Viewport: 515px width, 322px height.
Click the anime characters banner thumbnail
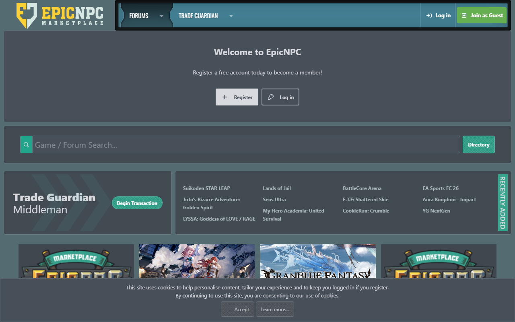pos(197,261)
